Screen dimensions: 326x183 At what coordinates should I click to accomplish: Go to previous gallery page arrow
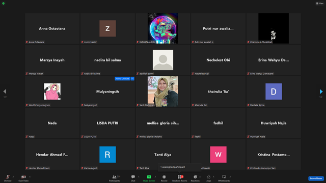5,91
